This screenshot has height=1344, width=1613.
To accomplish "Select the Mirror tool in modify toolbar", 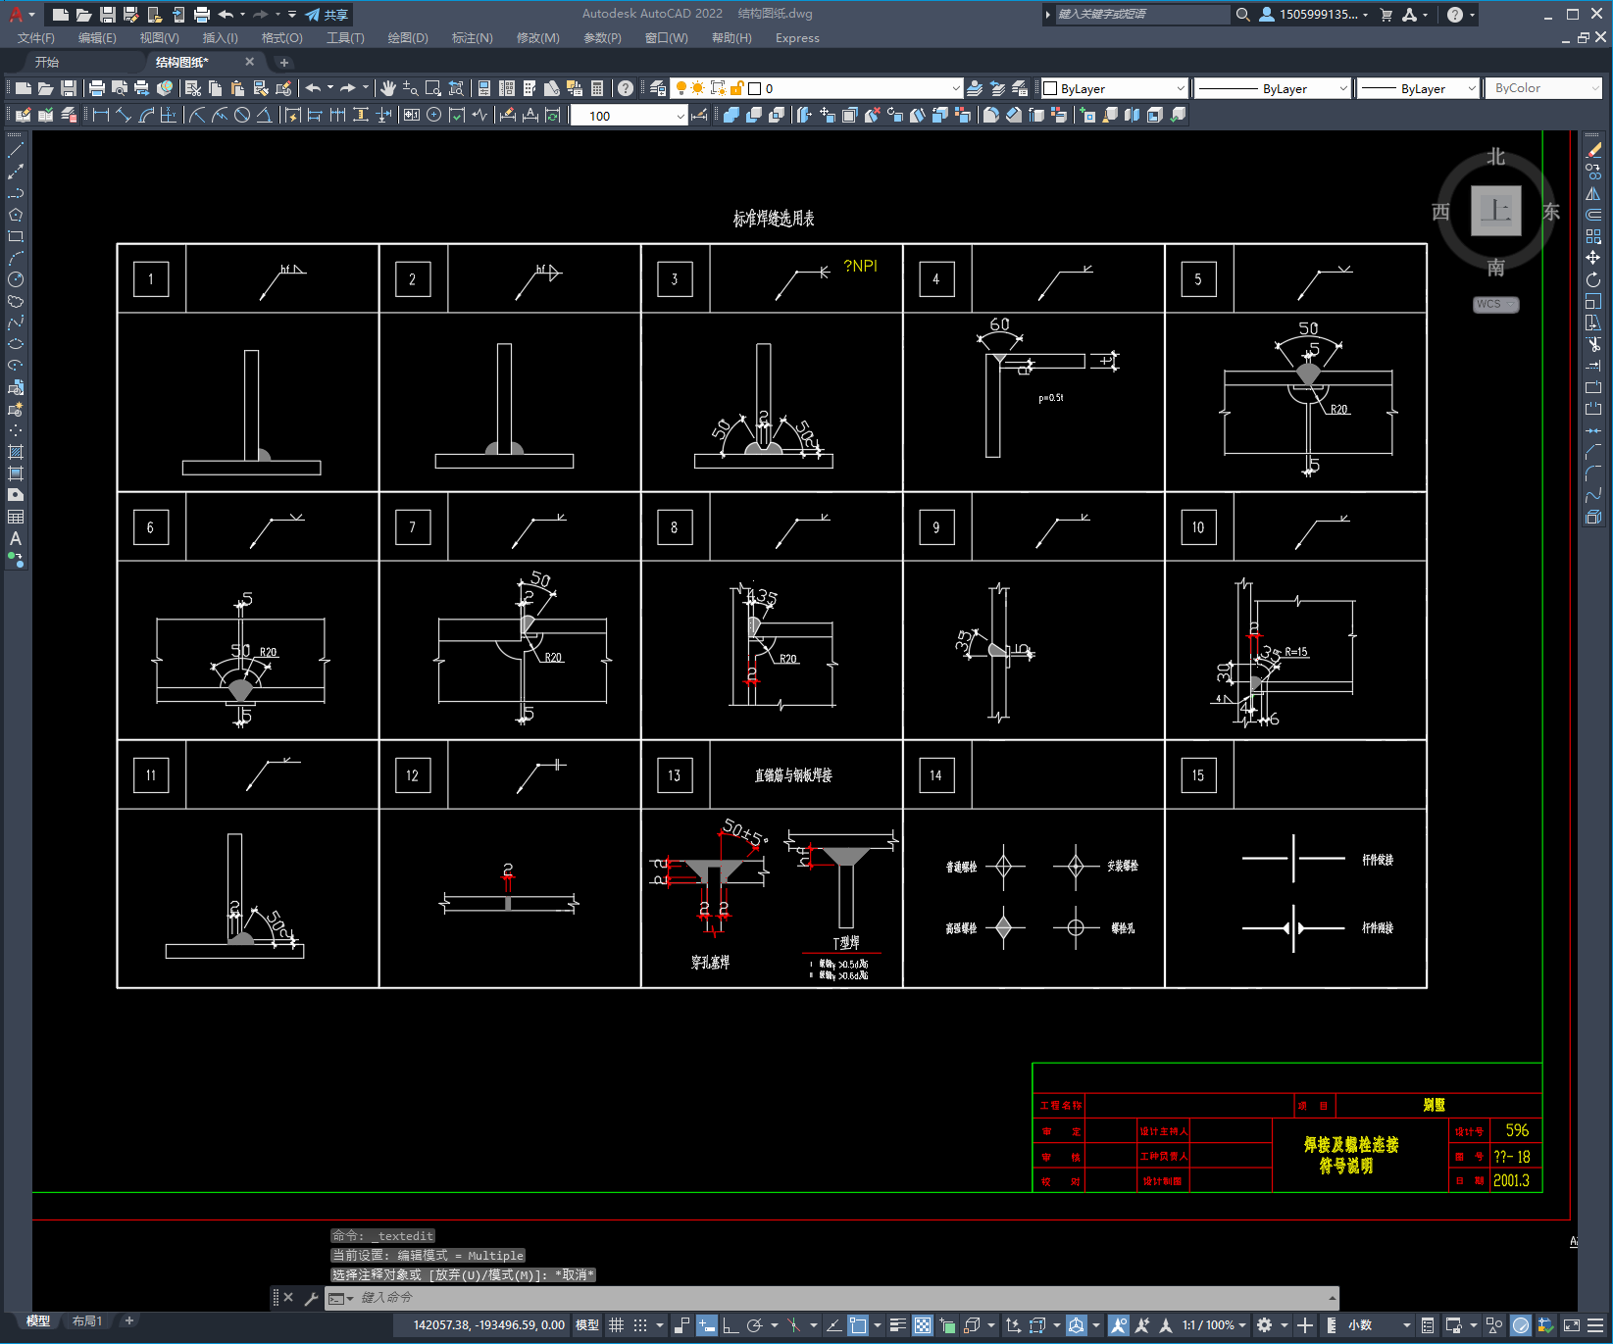I will coord(1593,193).
